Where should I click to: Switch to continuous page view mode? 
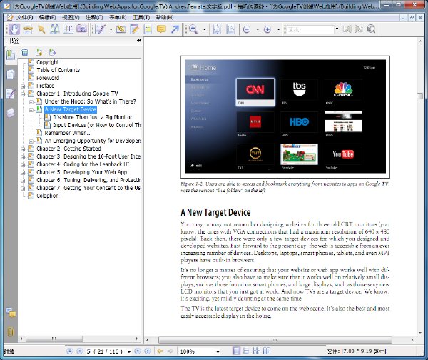tap(246, 351)
